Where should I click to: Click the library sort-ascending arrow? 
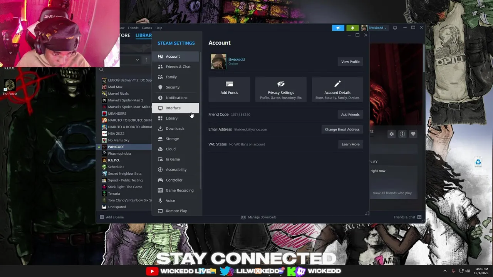(x=146, y=60)
